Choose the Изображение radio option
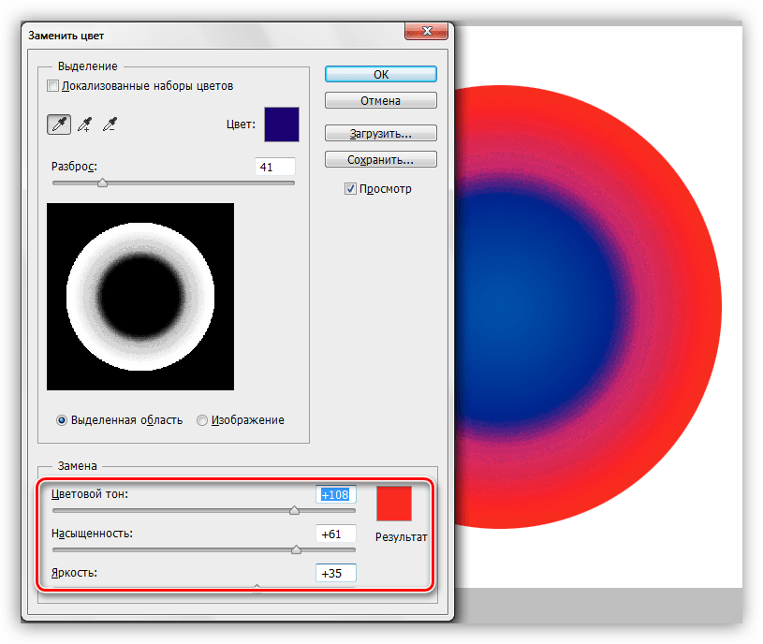The image size is (763, 644). tap(202, 420)
